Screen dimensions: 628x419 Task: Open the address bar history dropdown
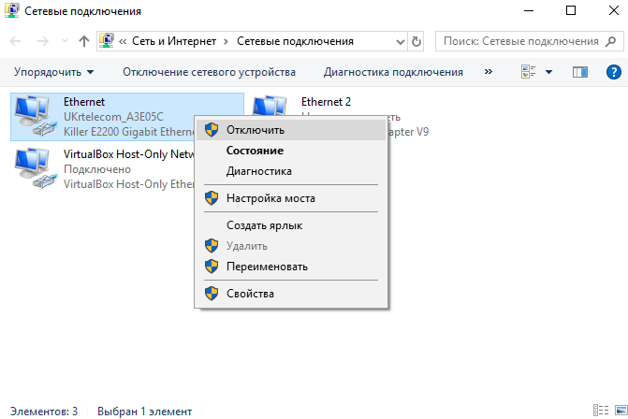pyautogui.click(x=401, y=42)
